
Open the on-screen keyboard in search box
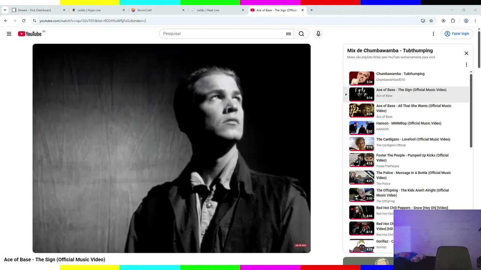288,34
